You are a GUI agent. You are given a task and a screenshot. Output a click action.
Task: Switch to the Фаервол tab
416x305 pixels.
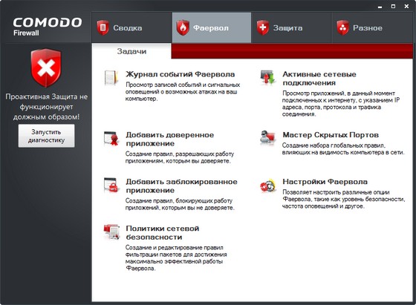point(212,27)
